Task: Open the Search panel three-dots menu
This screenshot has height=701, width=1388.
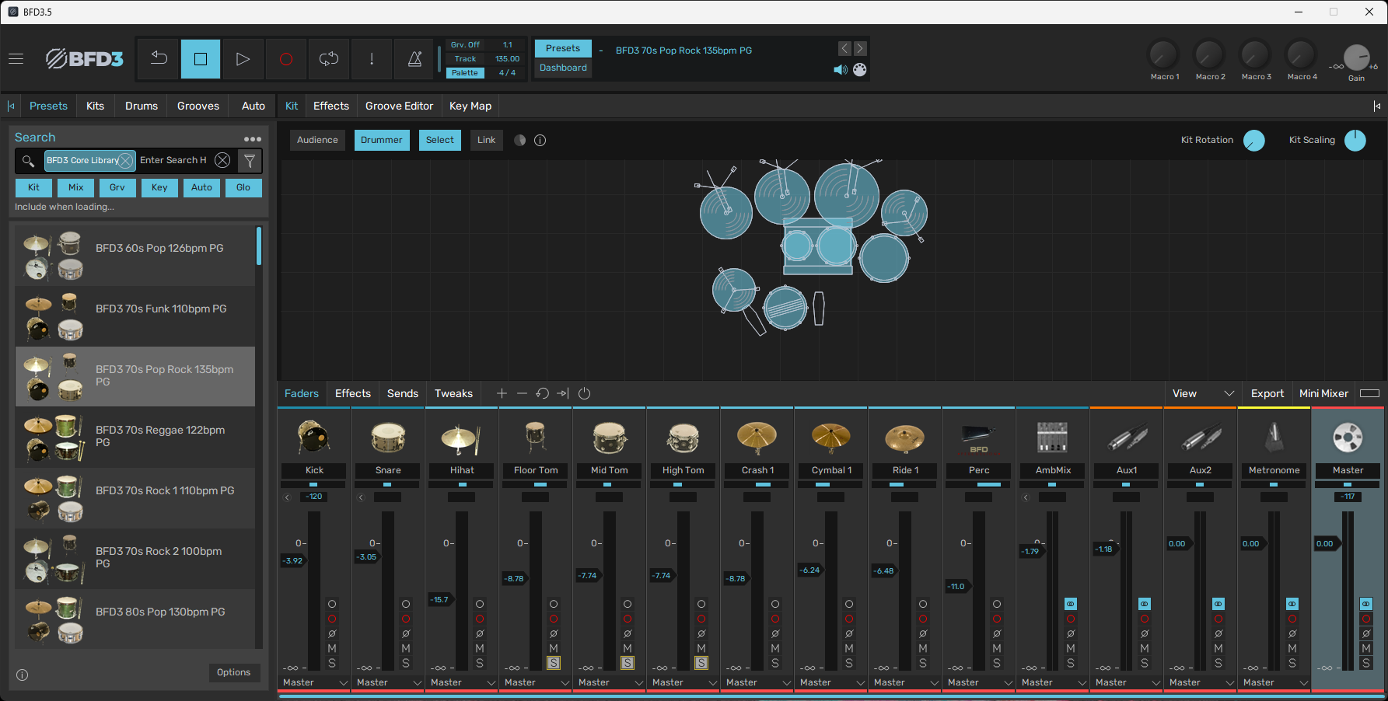Action: coord(253,138)
